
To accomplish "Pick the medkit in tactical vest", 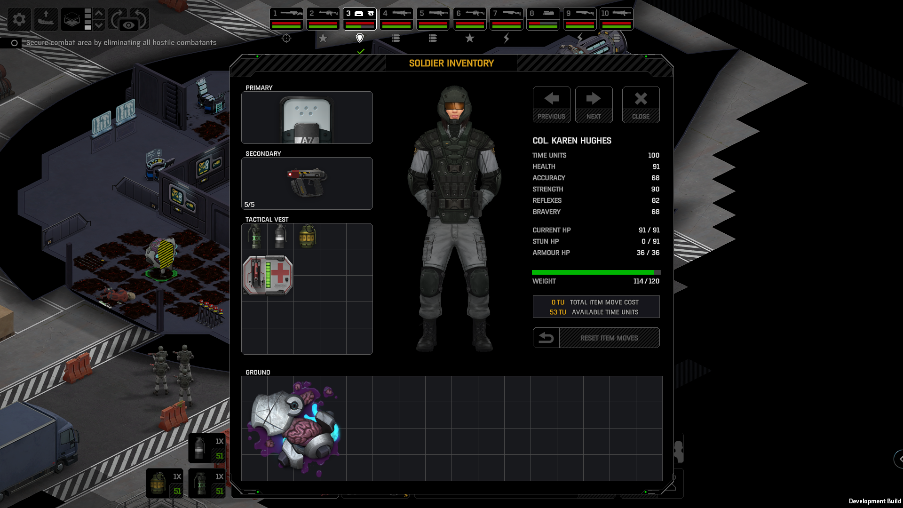I will (268, 276).
